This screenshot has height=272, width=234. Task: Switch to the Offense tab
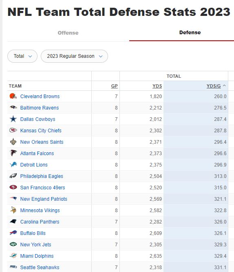68,33
